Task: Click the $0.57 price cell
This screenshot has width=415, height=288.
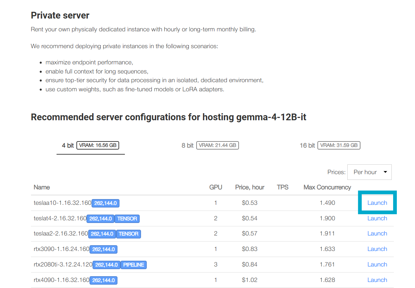Action: pyautogui.click(x=250, y=233)
